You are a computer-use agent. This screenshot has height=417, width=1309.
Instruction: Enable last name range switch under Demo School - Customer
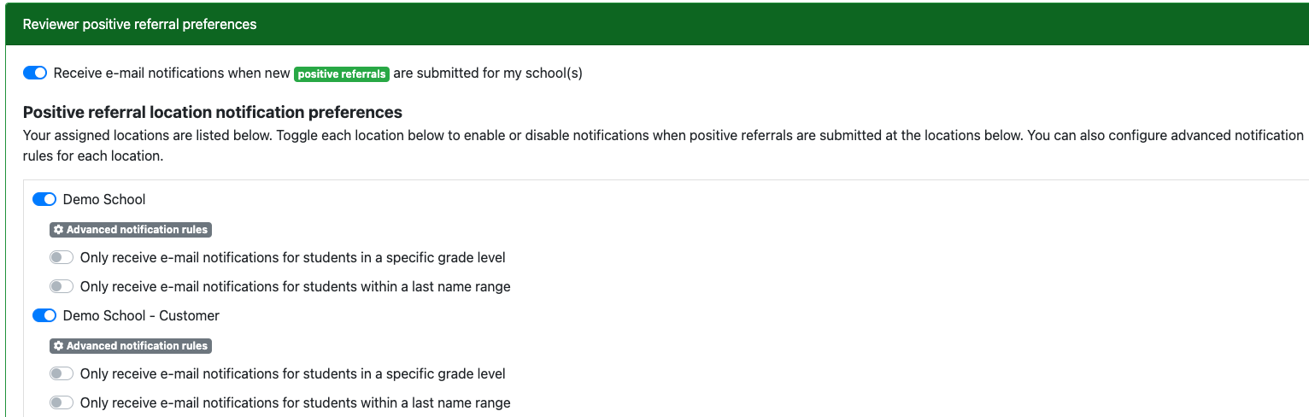(x=62, y=402)
